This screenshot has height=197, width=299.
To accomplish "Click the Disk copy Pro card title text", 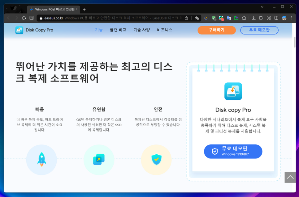I will tap(233, 110).
